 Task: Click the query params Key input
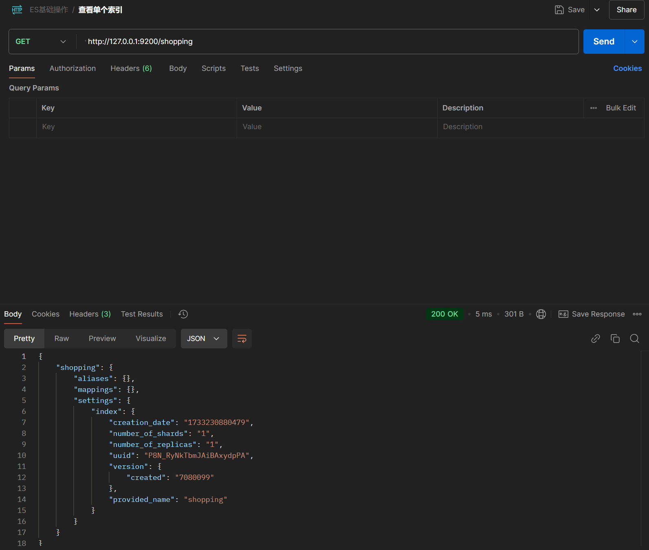[x=136, y=127]
